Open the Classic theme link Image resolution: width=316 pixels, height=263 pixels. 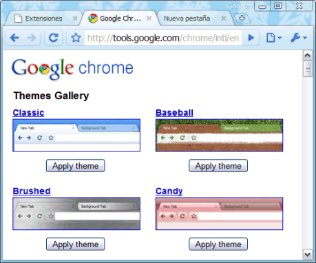(x=28, y=113)
